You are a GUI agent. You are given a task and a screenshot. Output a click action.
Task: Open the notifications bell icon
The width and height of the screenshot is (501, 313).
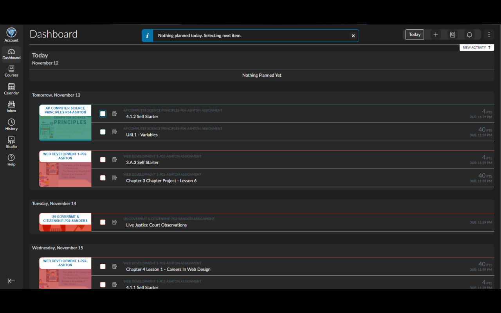coord(469,35)
